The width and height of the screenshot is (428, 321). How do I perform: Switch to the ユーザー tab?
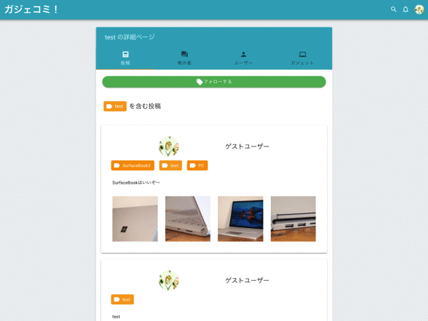click(243, 58)
